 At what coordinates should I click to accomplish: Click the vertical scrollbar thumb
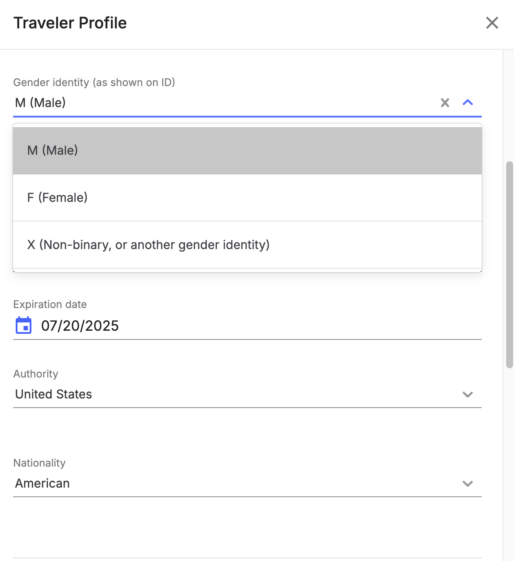point(509,265)
